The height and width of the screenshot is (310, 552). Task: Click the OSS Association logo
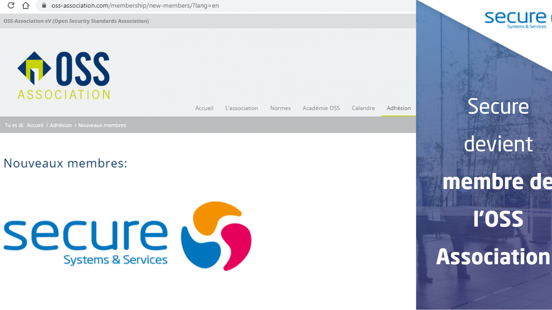(64, 75)
